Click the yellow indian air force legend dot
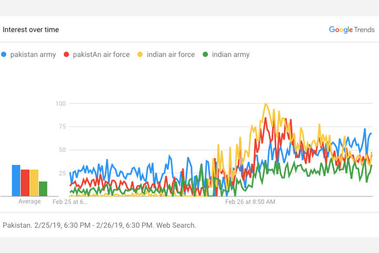Screen dimensions: 379x253 click(140, 54)
